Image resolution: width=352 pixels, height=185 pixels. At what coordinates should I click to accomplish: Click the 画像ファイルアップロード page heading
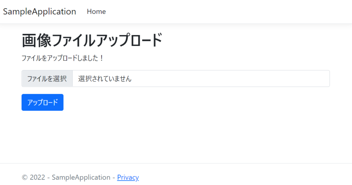coord(92,41)
